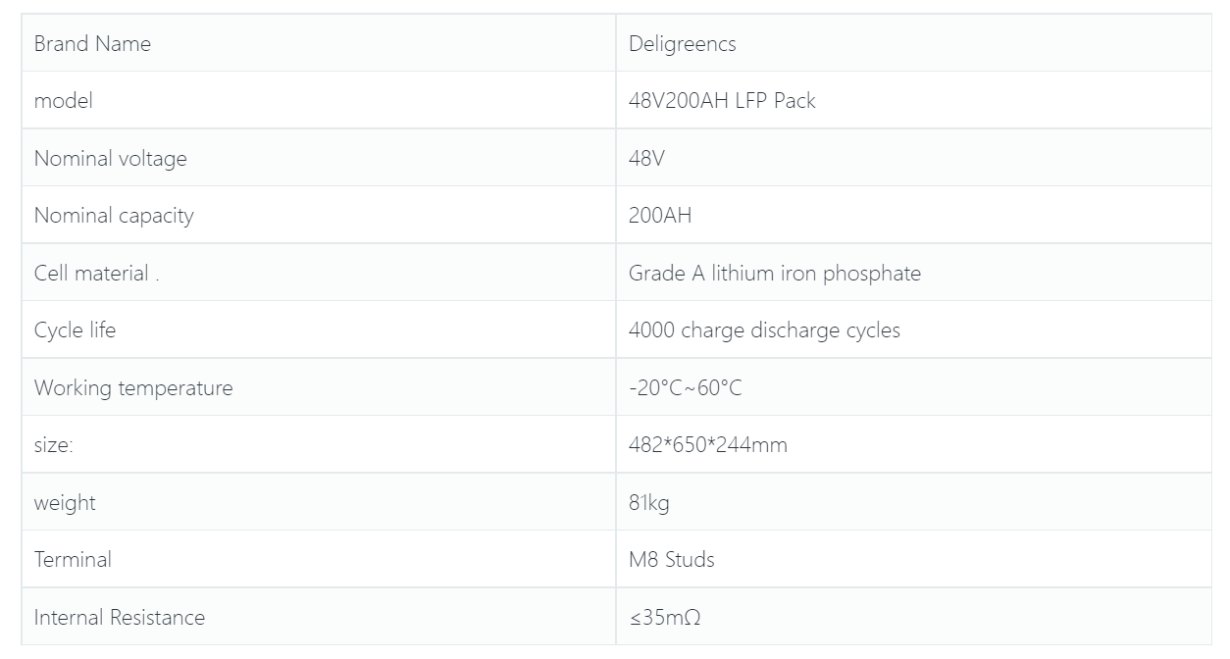Image resolution: width=1230 pixels, height=659 pixels.
Task: Select Grade A lithium iron phosphate text
Action: pyautogui.click(x=775, y=274)
